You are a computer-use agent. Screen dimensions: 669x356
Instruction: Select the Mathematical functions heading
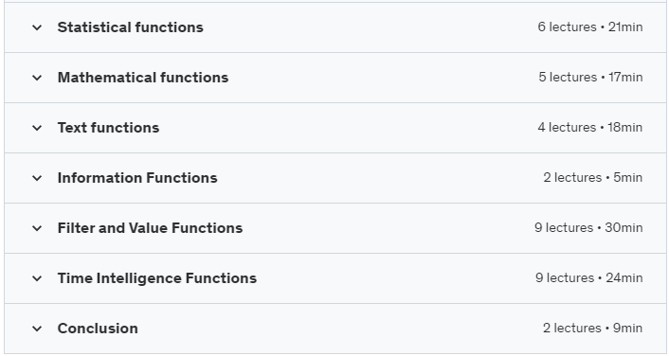(143, 78)
